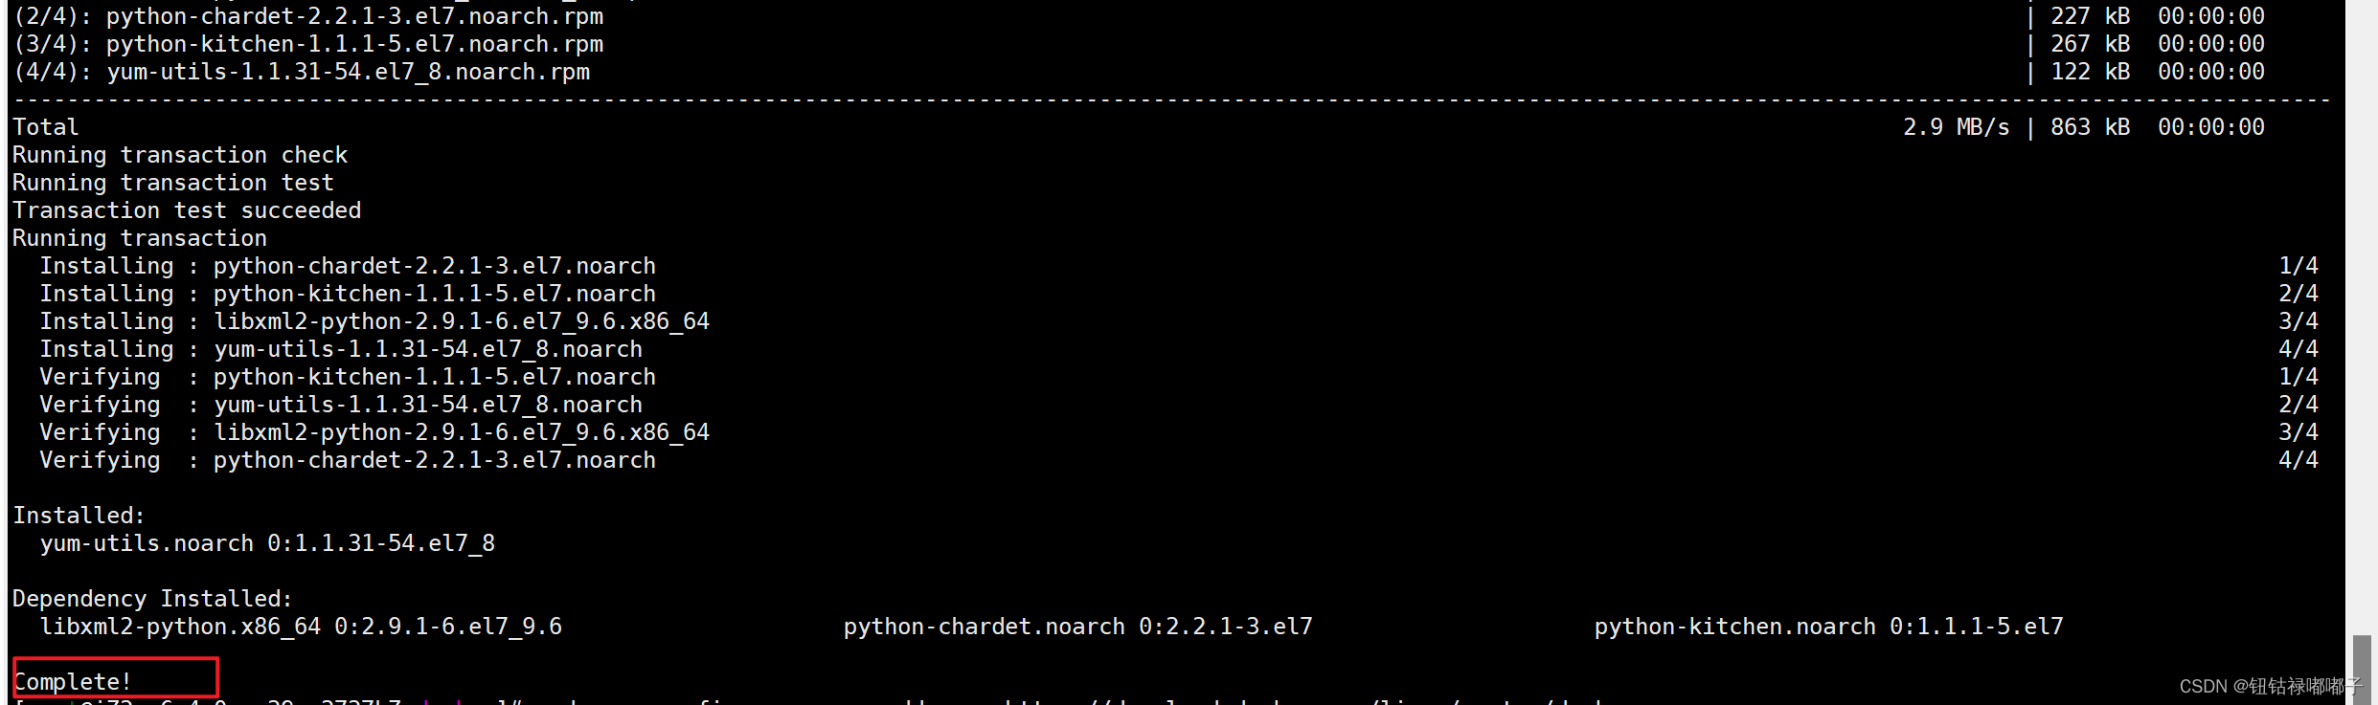Click the 'Dependency Installed:' heading
Image resolution: width=2378 pixels, height=705 pixels.
152,599
